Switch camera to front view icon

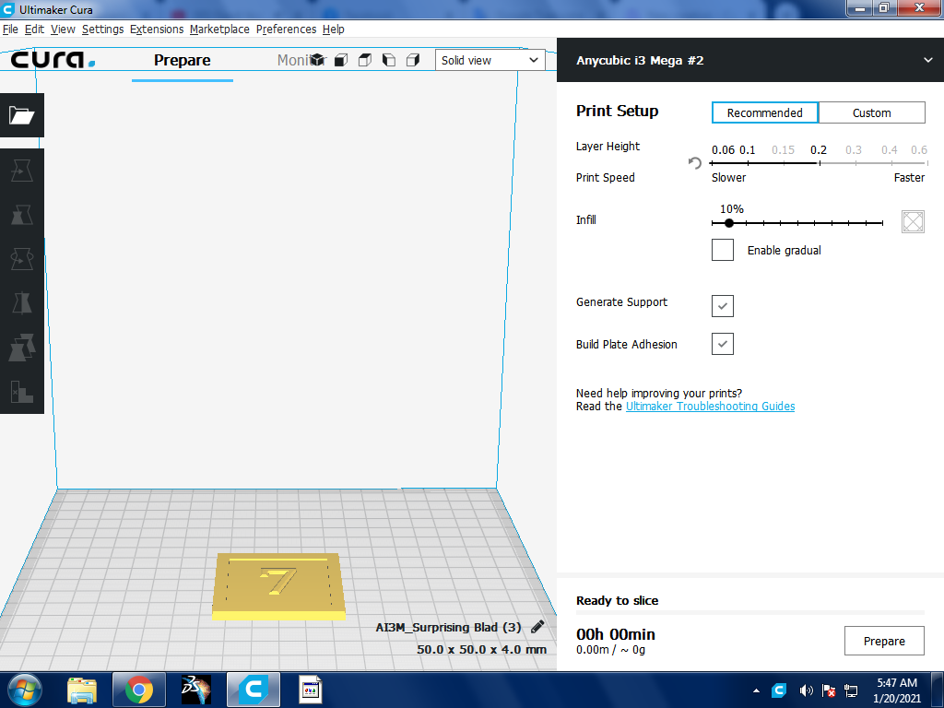341,60
